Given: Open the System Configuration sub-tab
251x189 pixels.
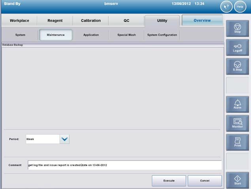Looking at the screenshot, I should pyautogui.click(x=162, y=35).
